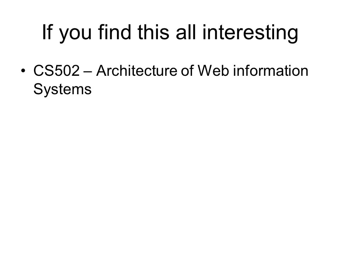Viewport: 340px width, 255px height.
Task: Click the bullet point marker
Action: click(23, 71)
